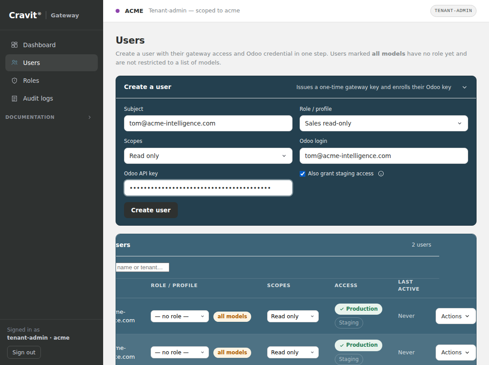
Task: Click the staging access info icon
Action: (x=381, y=174)
